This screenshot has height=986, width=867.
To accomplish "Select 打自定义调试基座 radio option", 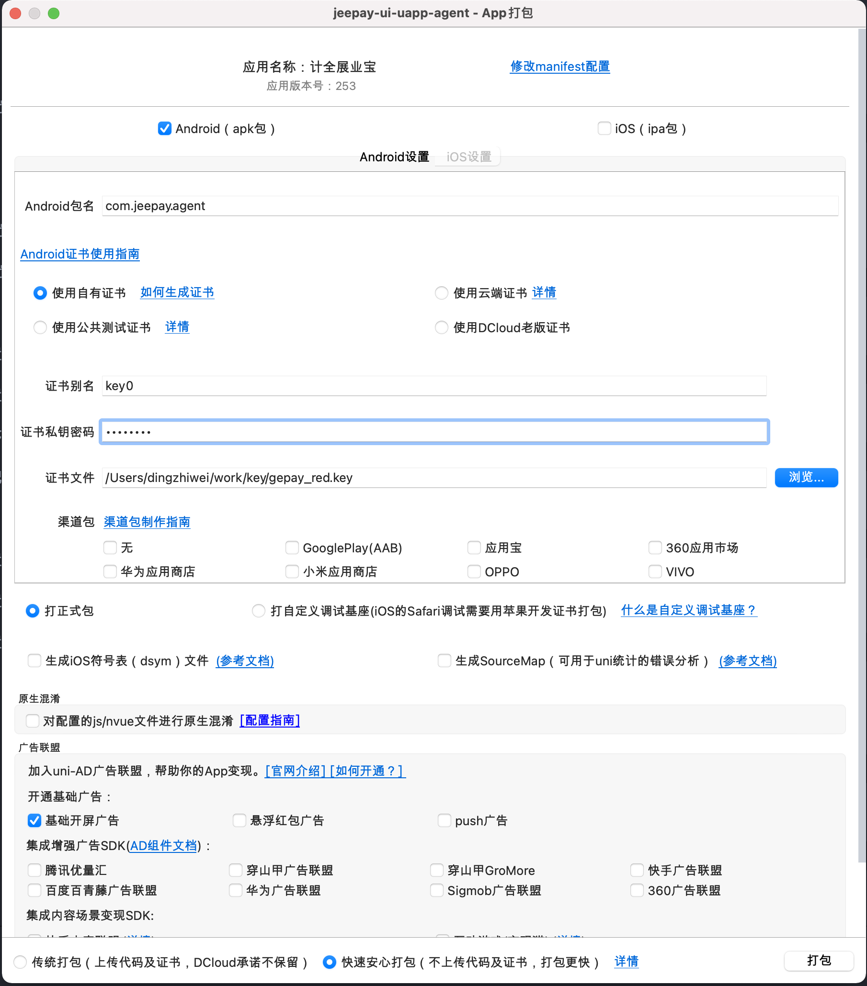I will (259, 611).
